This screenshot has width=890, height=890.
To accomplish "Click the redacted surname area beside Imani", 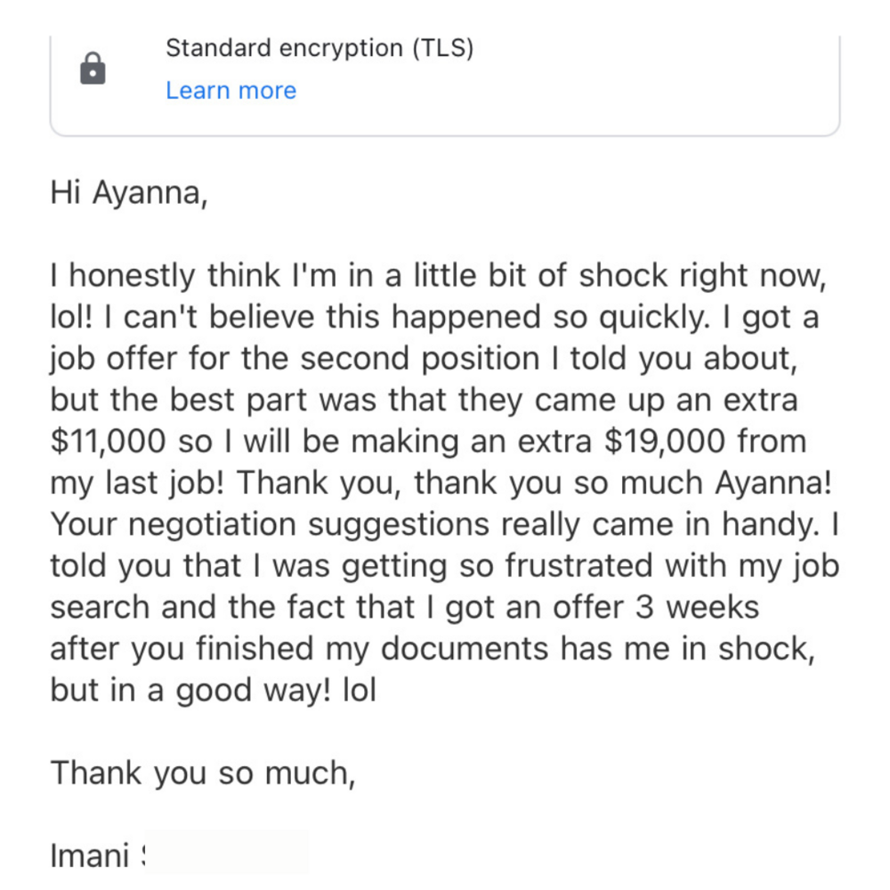I will tap(227, 854).
